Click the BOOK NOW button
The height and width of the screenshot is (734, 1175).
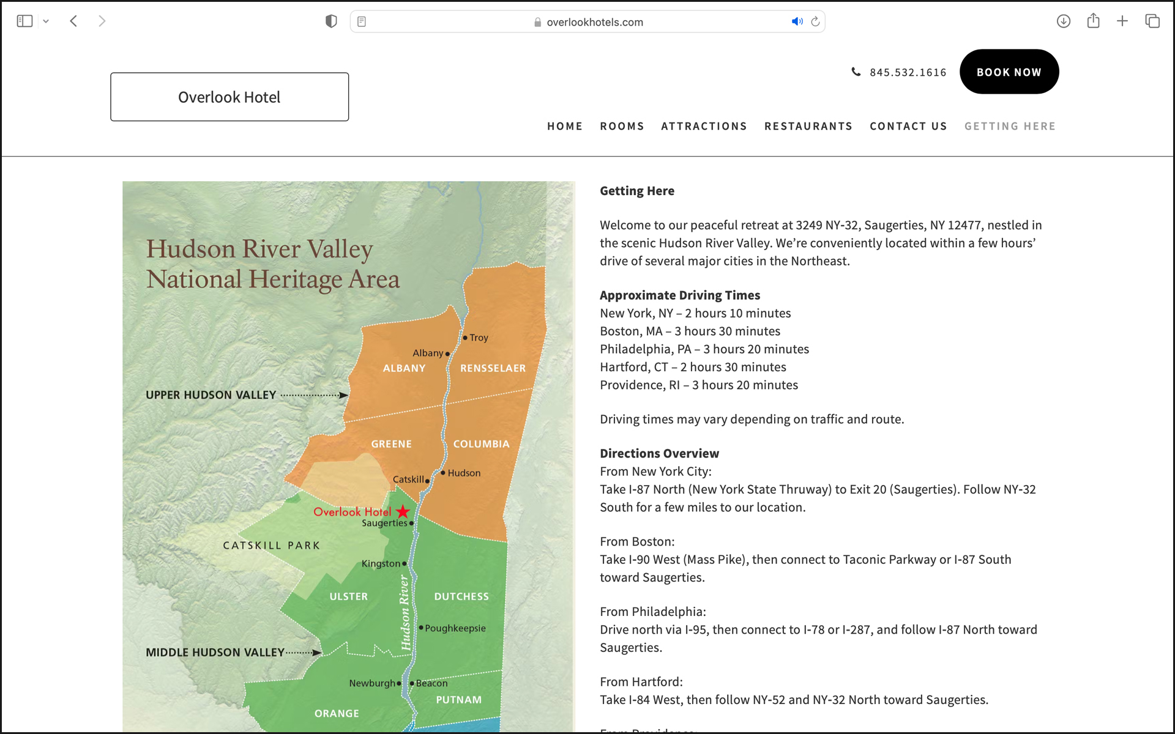(1009, 72)
